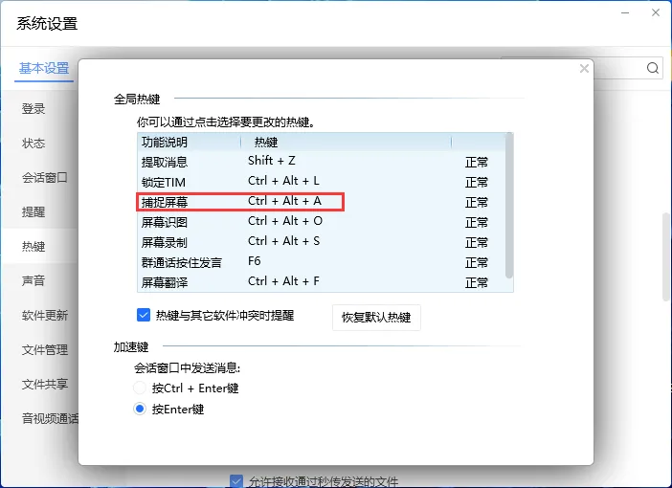Click the Ctrl + Alt + L hotkey
Image resolution: width=672 pixels, height=488 pixels.
point(283,181)
